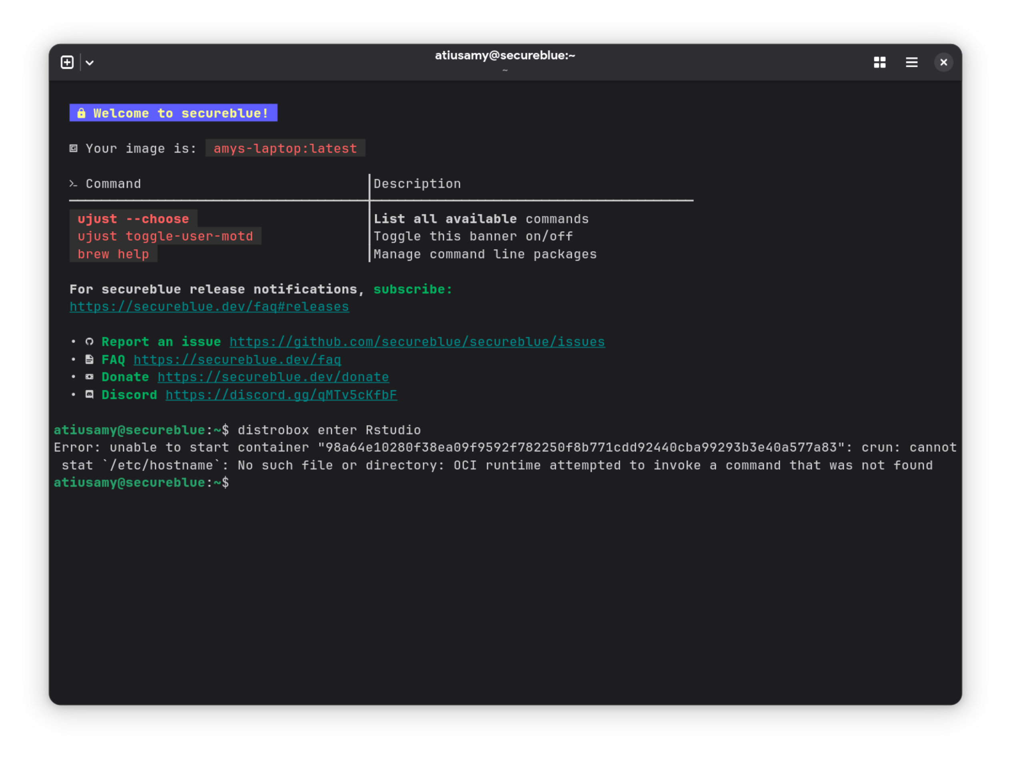Image resolution: width=1011 pixels, height=759 pixels.
Task: Click the ujust --choose command text
Action: coord(133,219)
